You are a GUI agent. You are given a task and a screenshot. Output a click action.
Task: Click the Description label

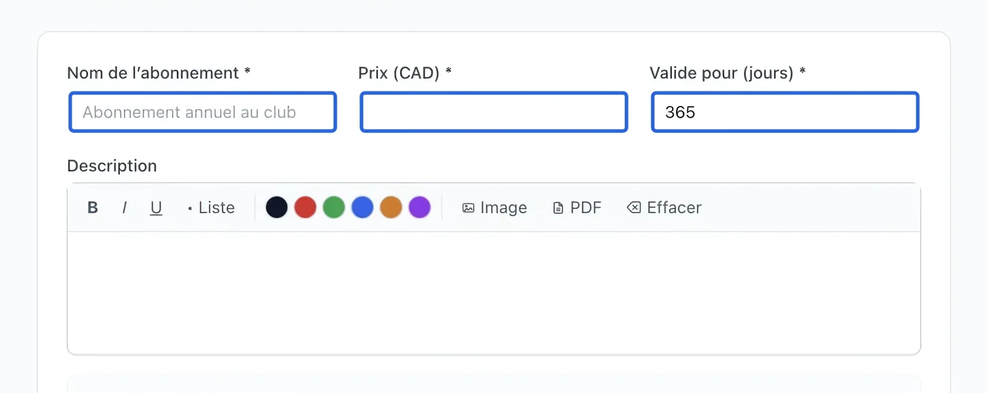coord(112,166)
